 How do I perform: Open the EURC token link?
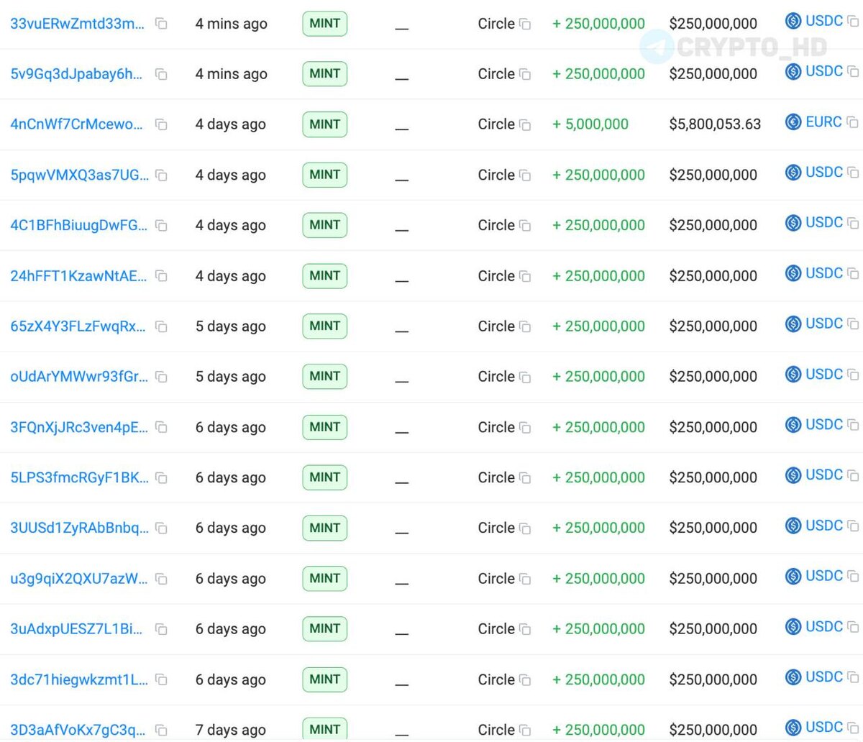pos(823,122)
